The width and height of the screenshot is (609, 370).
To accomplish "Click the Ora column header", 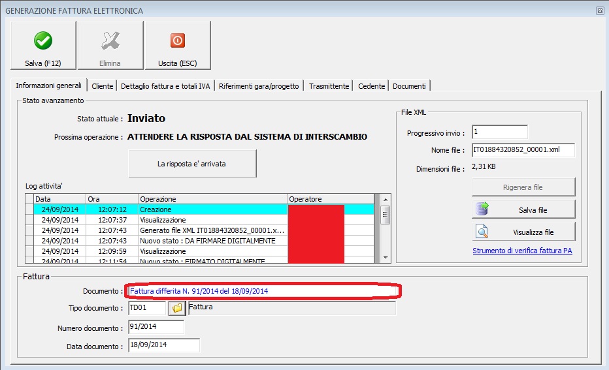I will [112, 199].
